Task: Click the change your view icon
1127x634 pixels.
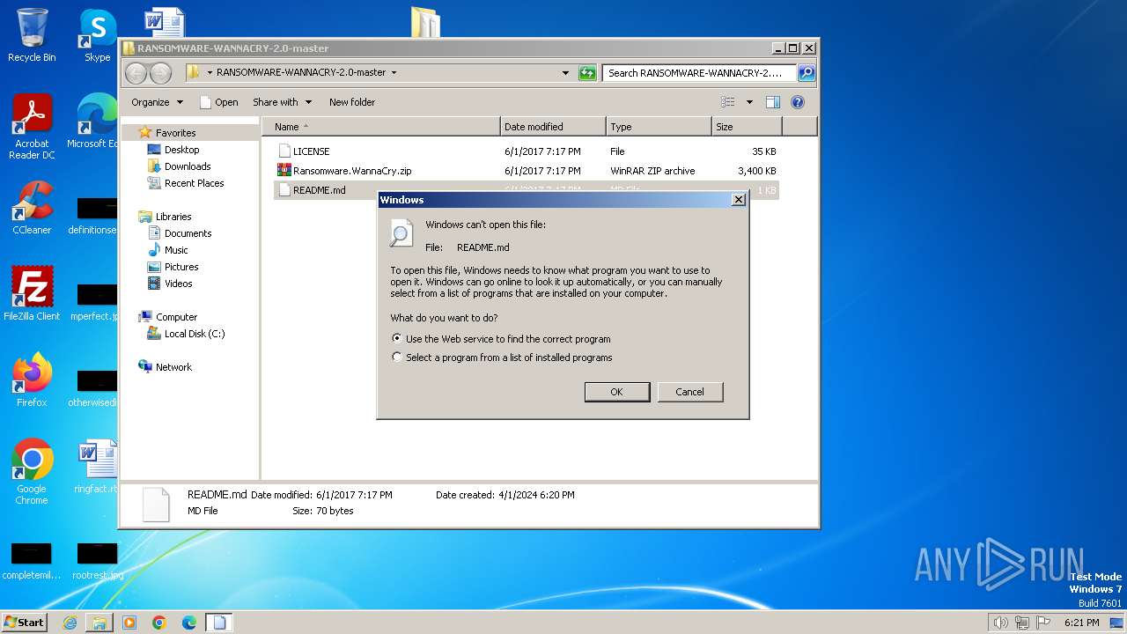Action: [x=727, y=102]
